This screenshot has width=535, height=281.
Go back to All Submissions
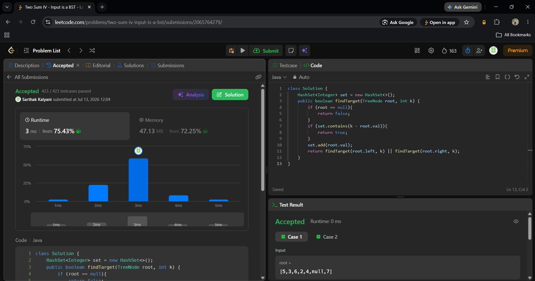point(28,77)
